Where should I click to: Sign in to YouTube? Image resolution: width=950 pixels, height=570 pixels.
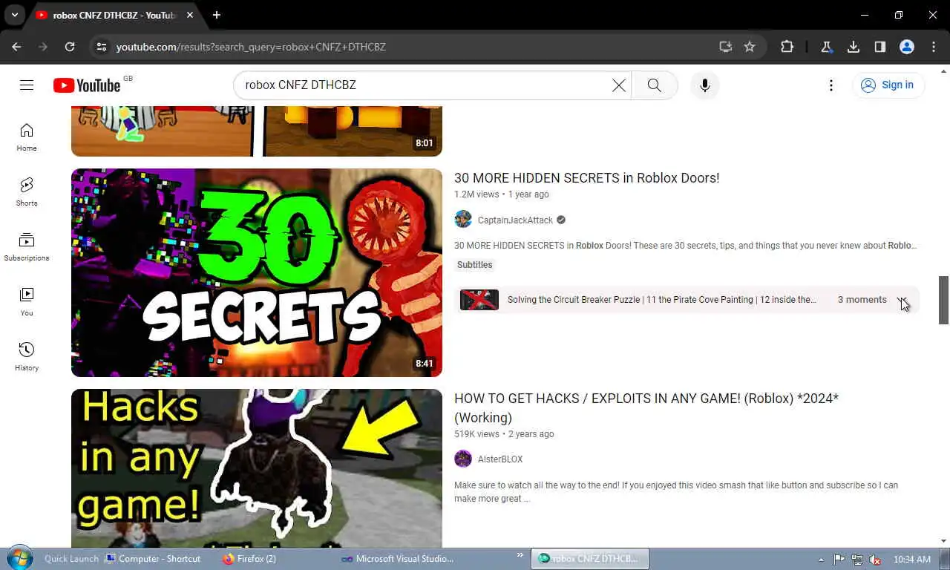(x=888, y=85)
